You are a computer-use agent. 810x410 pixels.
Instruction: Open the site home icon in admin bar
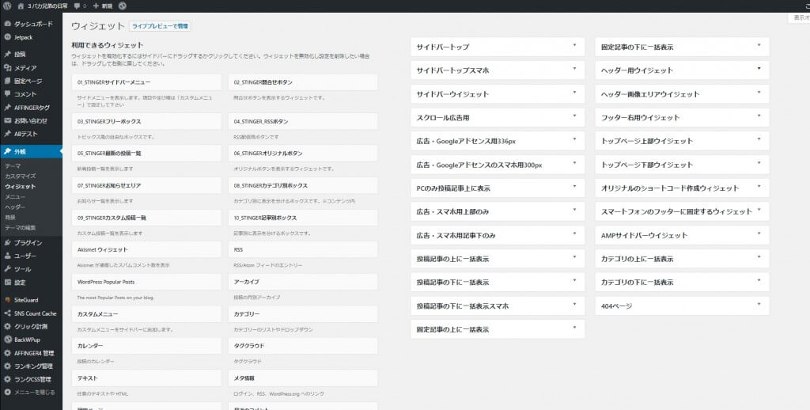click(21, 6)
